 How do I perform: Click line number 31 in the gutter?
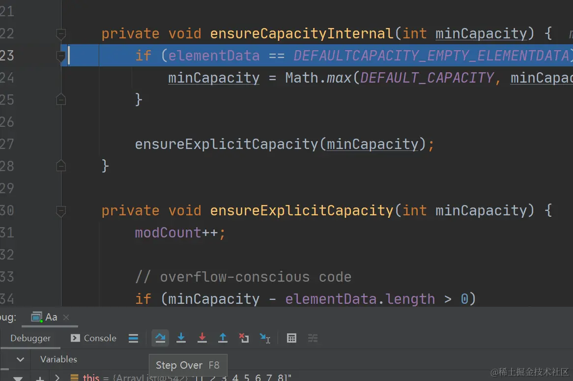[7, 233]
